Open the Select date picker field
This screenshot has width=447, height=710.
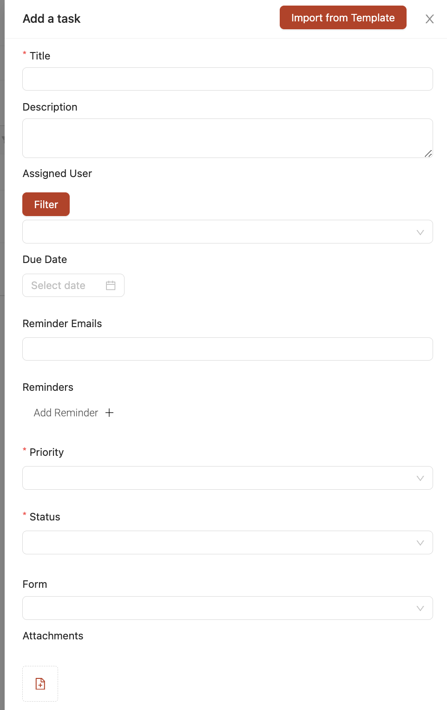pos(73,285)
